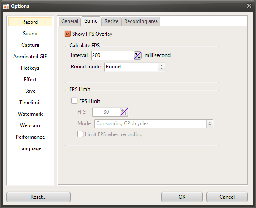Viewport: 256px width, 208px height.
Task: Open the Hotkeys settings category
Action: pyautogui.click(x=30, y=68)
